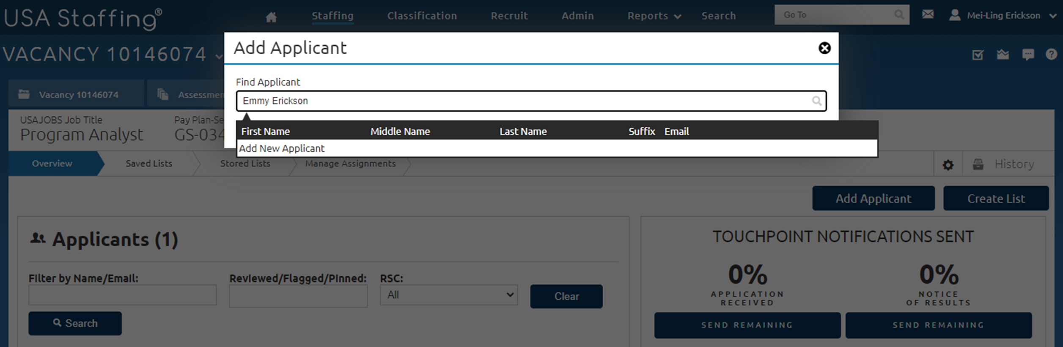
Task: Open the History panel
Action: click(1014, 164)
